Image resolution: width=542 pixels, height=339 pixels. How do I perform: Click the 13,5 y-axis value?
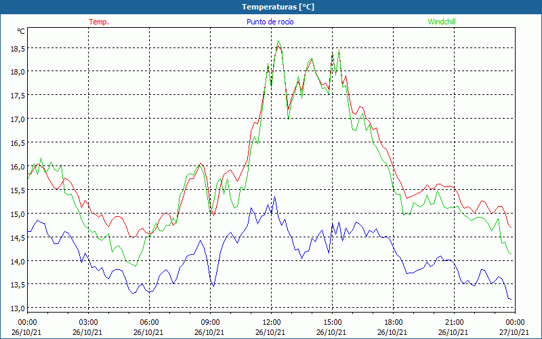click(18, 285)
